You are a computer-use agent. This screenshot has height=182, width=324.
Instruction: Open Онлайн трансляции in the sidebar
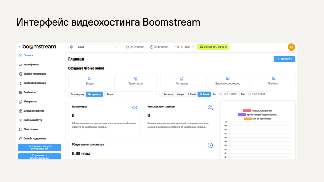(34, 74)
